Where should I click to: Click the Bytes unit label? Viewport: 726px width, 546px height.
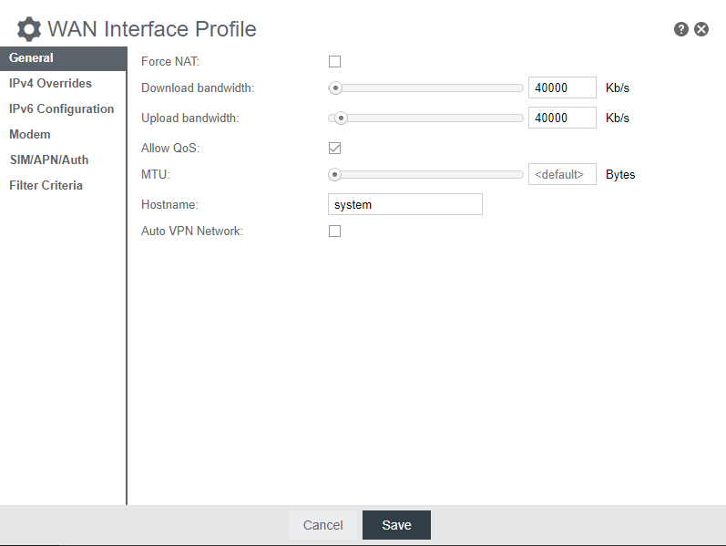(620, 175)
